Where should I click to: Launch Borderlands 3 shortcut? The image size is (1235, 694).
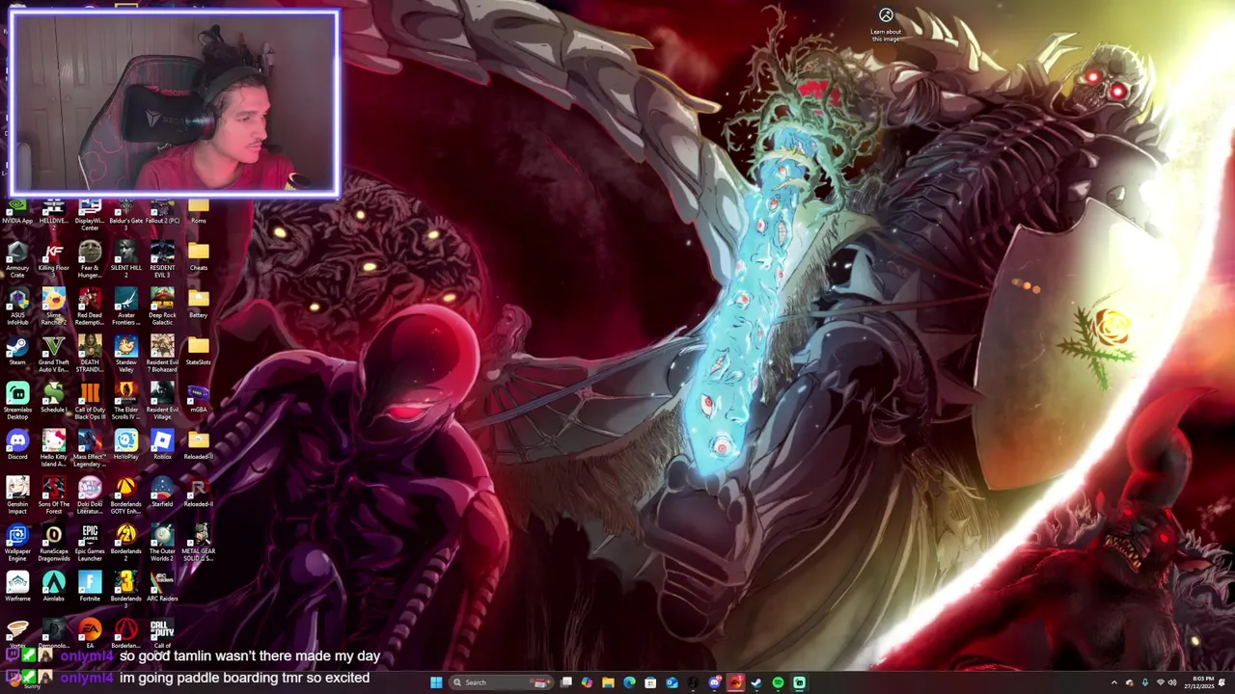coord(125,588)
